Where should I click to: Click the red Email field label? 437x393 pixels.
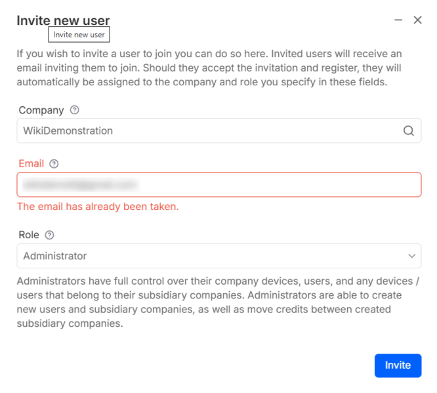click(31, 163)
